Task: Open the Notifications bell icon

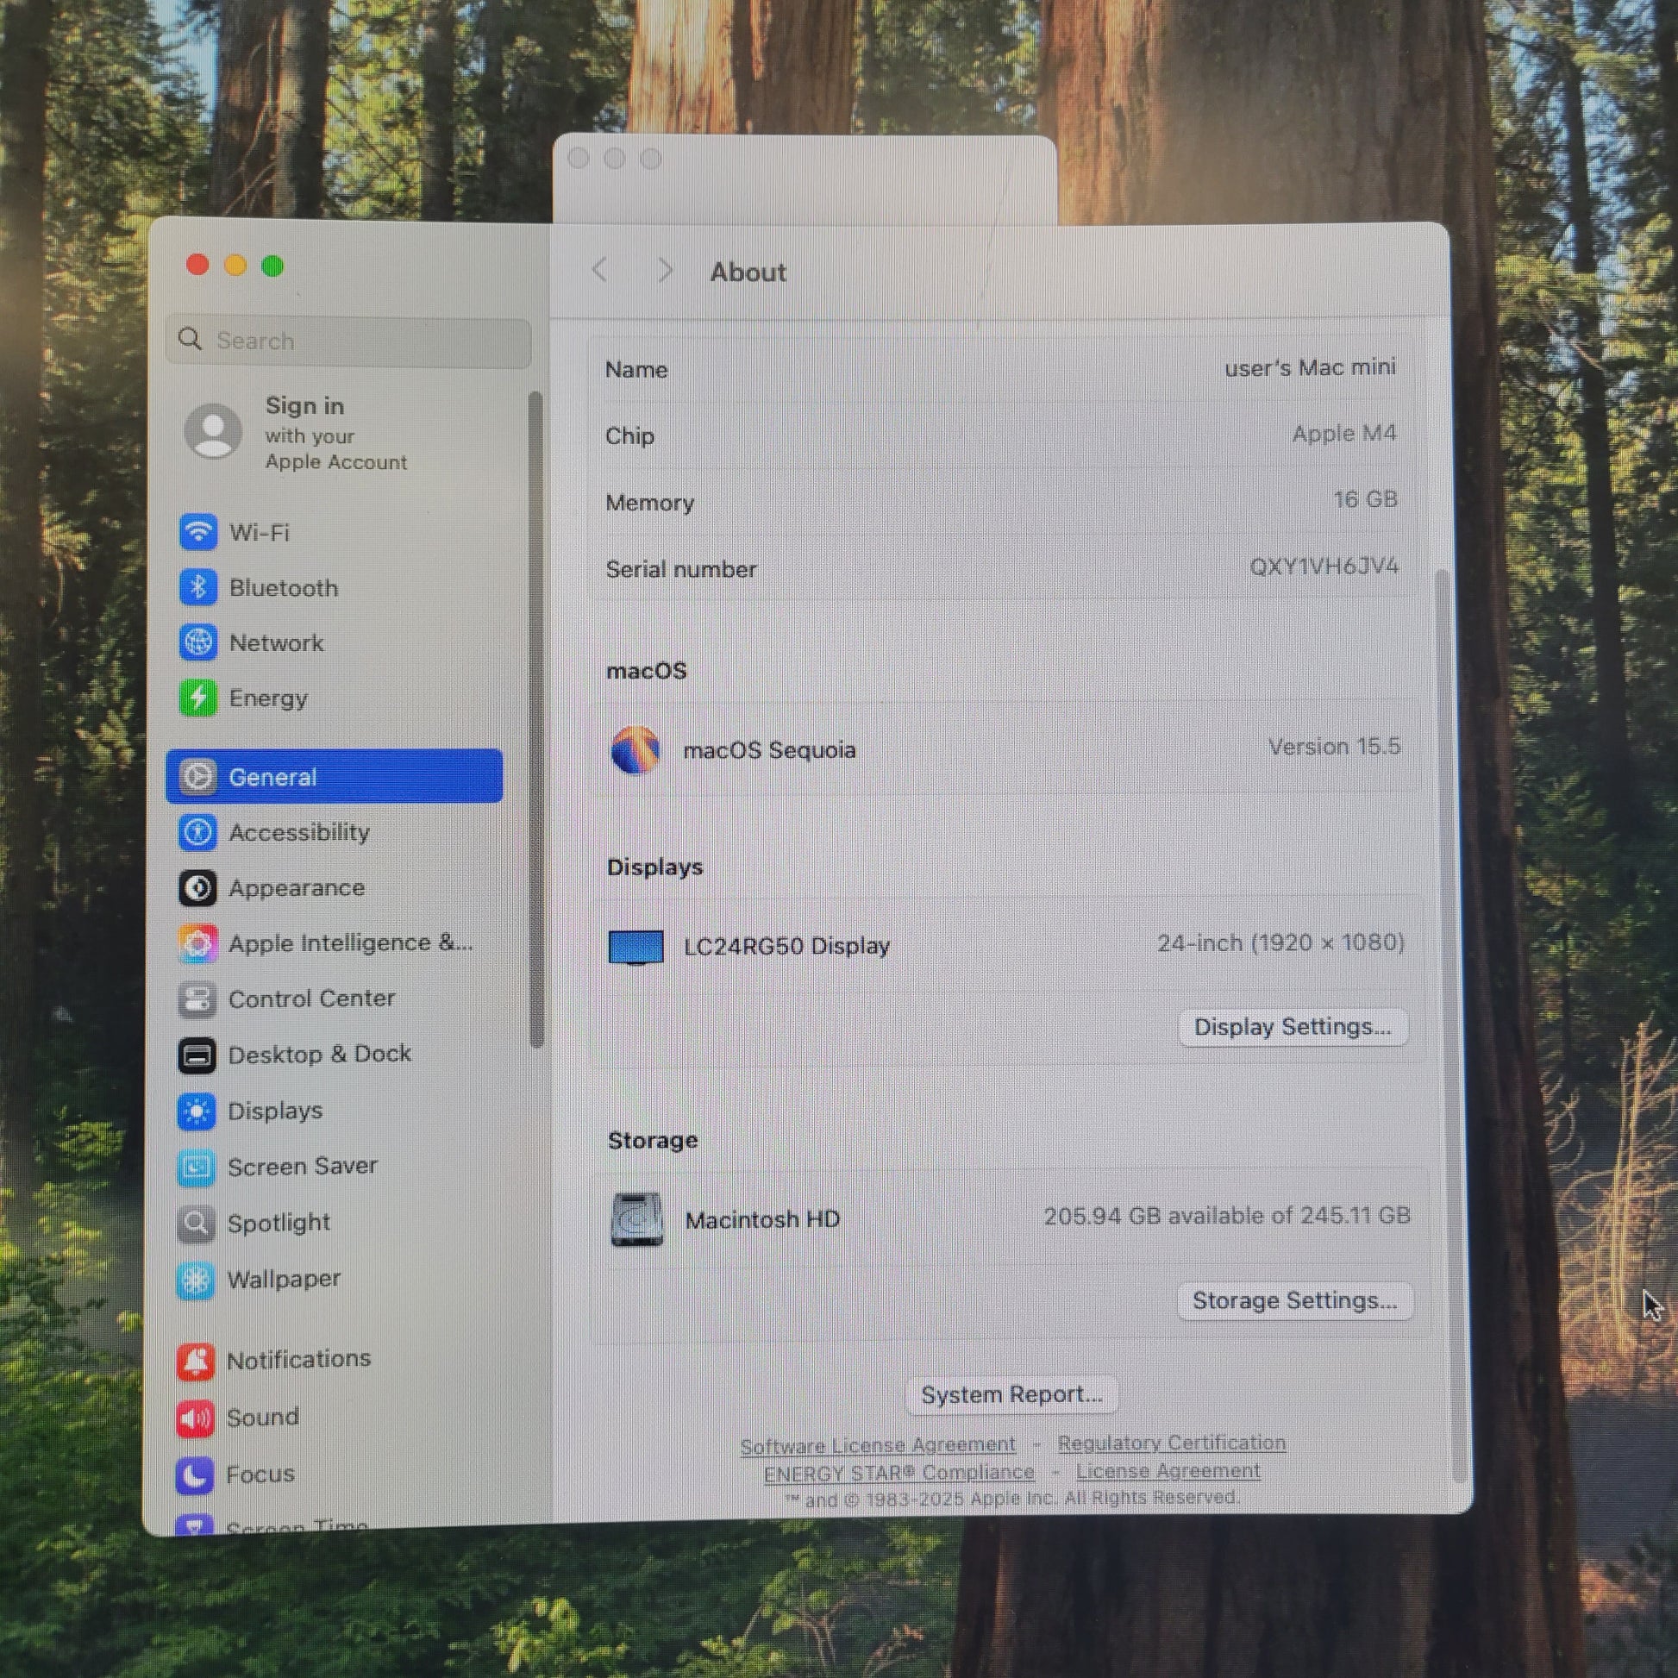Action: click(196, 1361)
